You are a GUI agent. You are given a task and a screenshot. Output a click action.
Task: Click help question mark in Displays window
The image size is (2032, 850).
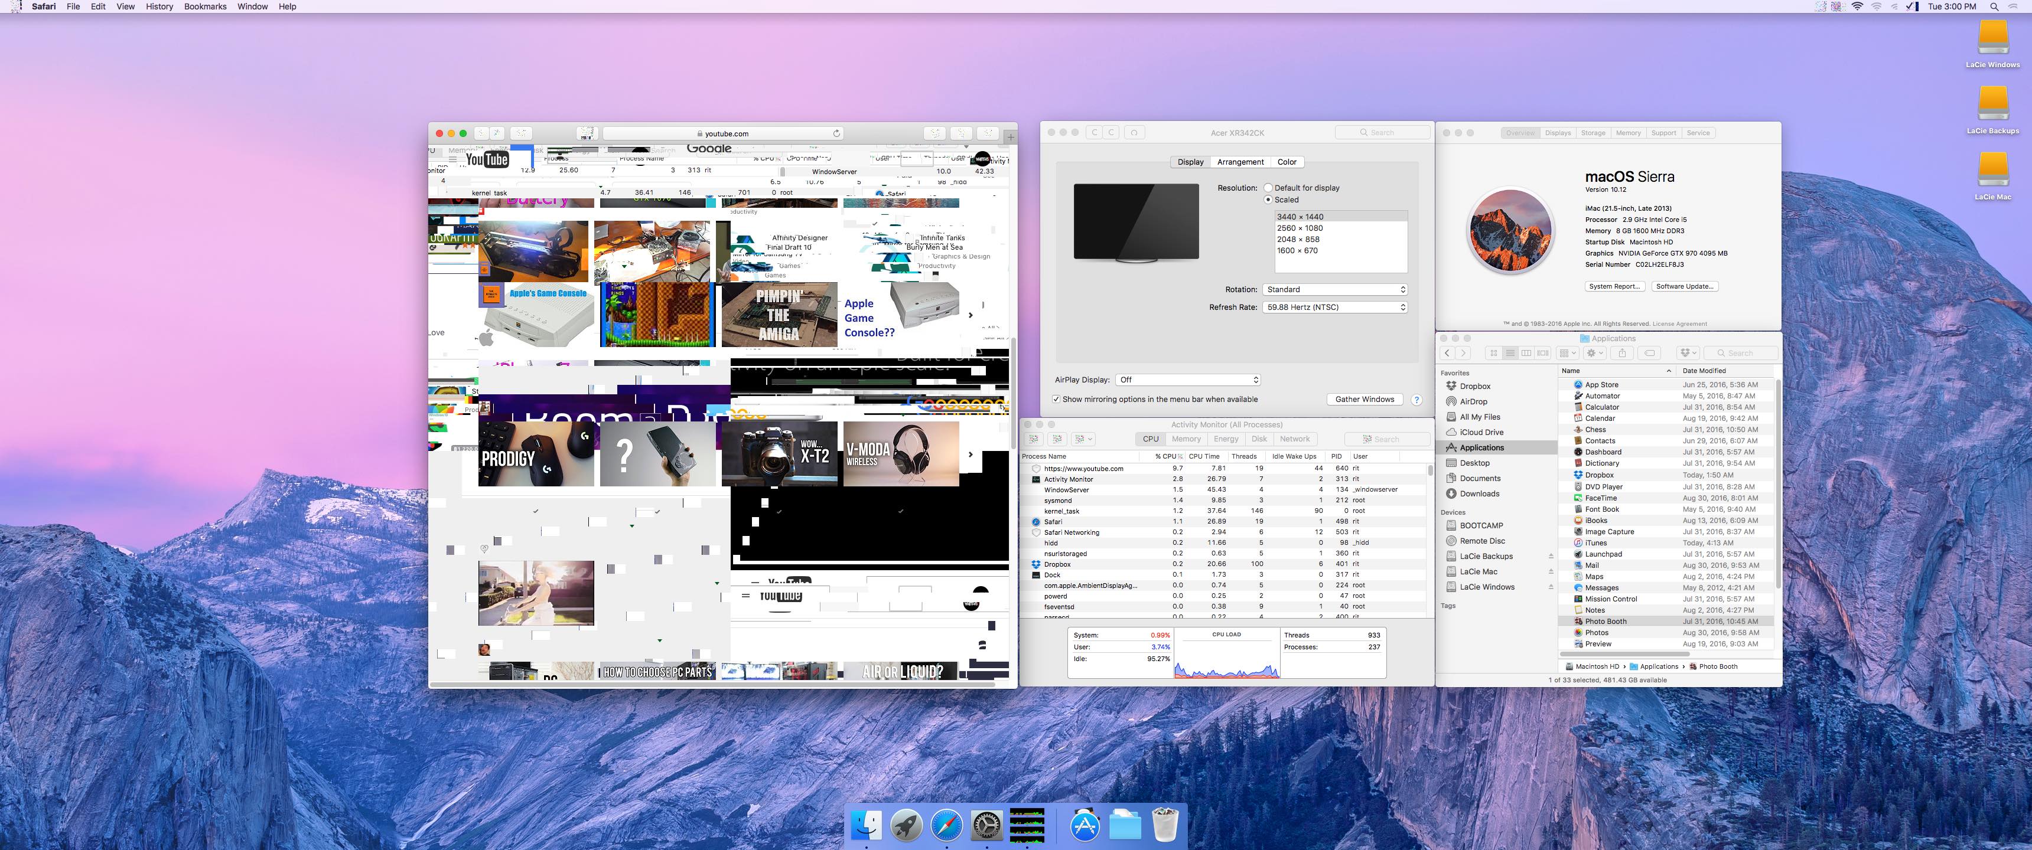pos(1416,400)
